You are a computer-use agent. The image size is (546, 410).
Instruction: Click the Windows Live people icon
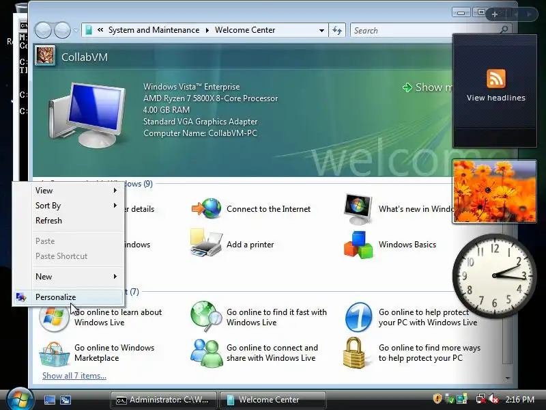(x=206, y=353)
